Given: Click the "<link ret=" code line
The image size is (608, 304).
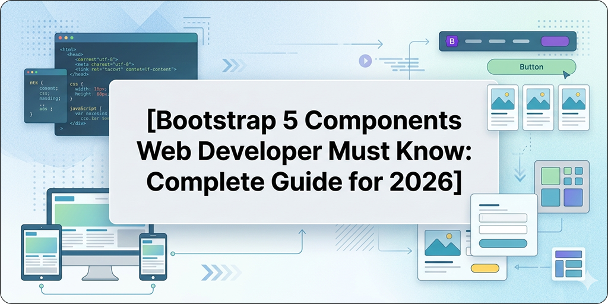Looking at the screenshot, I should (x=126, y=69).
